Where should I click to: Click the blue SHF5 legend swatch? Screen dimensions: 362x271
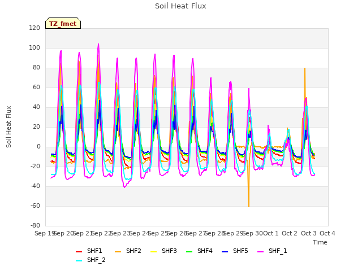point(225,252)
